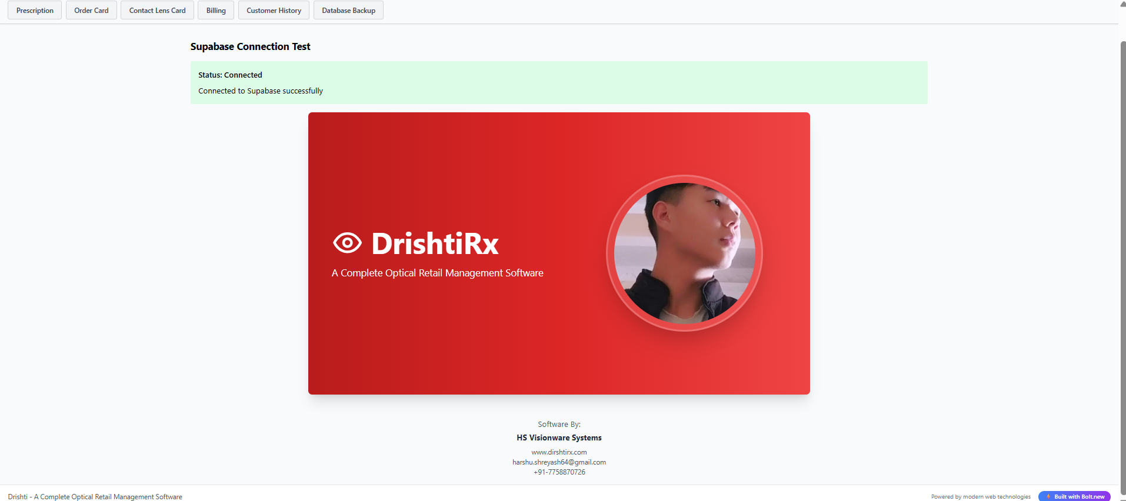Click the footer Drishti software description text

(95, 497)
